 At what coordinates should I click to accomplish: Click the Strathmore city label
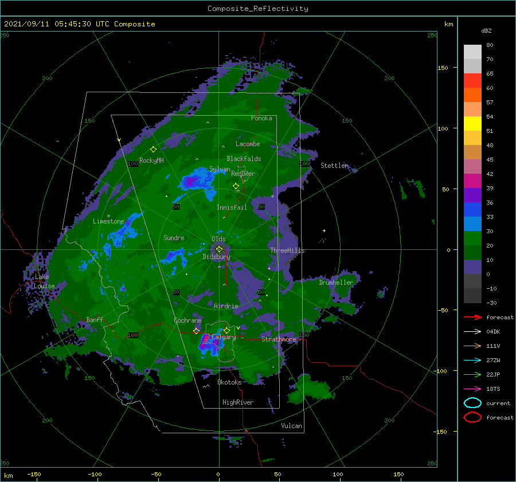tap(279, 339)
